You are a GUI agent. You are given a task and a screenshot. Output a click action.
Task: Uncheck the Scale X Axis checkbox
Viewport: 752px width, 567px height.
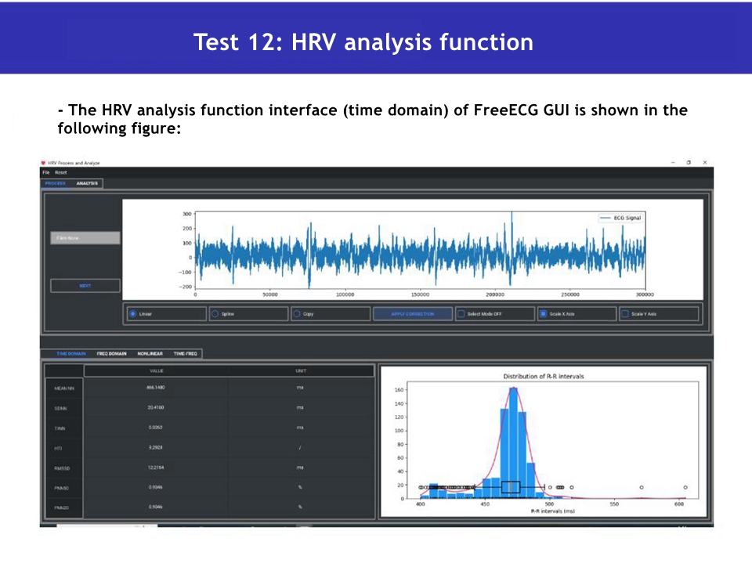[x=543, y=313]
